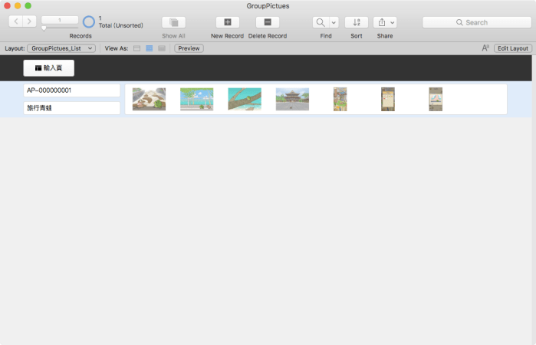Click the Delete Record minus icon
This screenshot has width=536, height=345.
(267, 22)
